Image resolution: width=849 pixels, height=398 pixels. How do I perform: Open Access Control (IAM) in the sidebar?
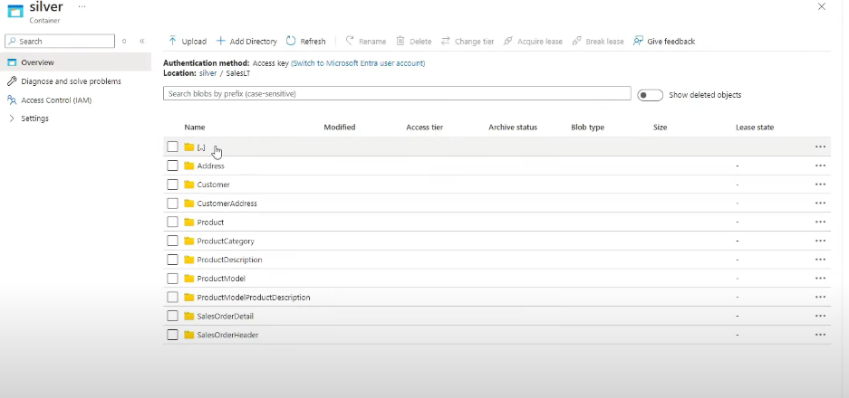tap(56, 100)
